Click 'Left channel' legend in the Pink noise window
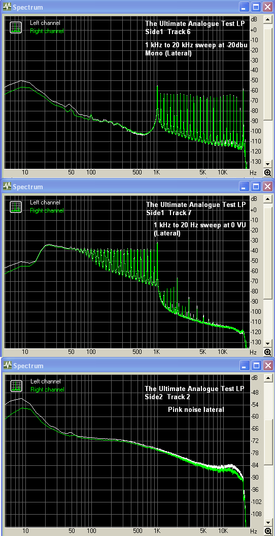 coord(46,381)
